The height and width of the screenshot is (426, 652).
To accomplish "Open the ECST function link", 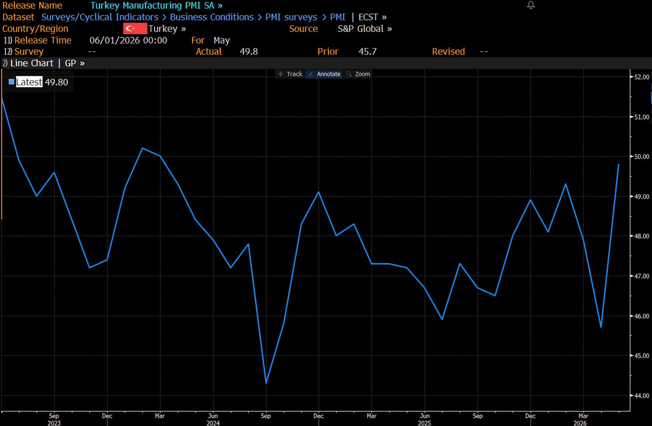I will click(x=372, y=17).
